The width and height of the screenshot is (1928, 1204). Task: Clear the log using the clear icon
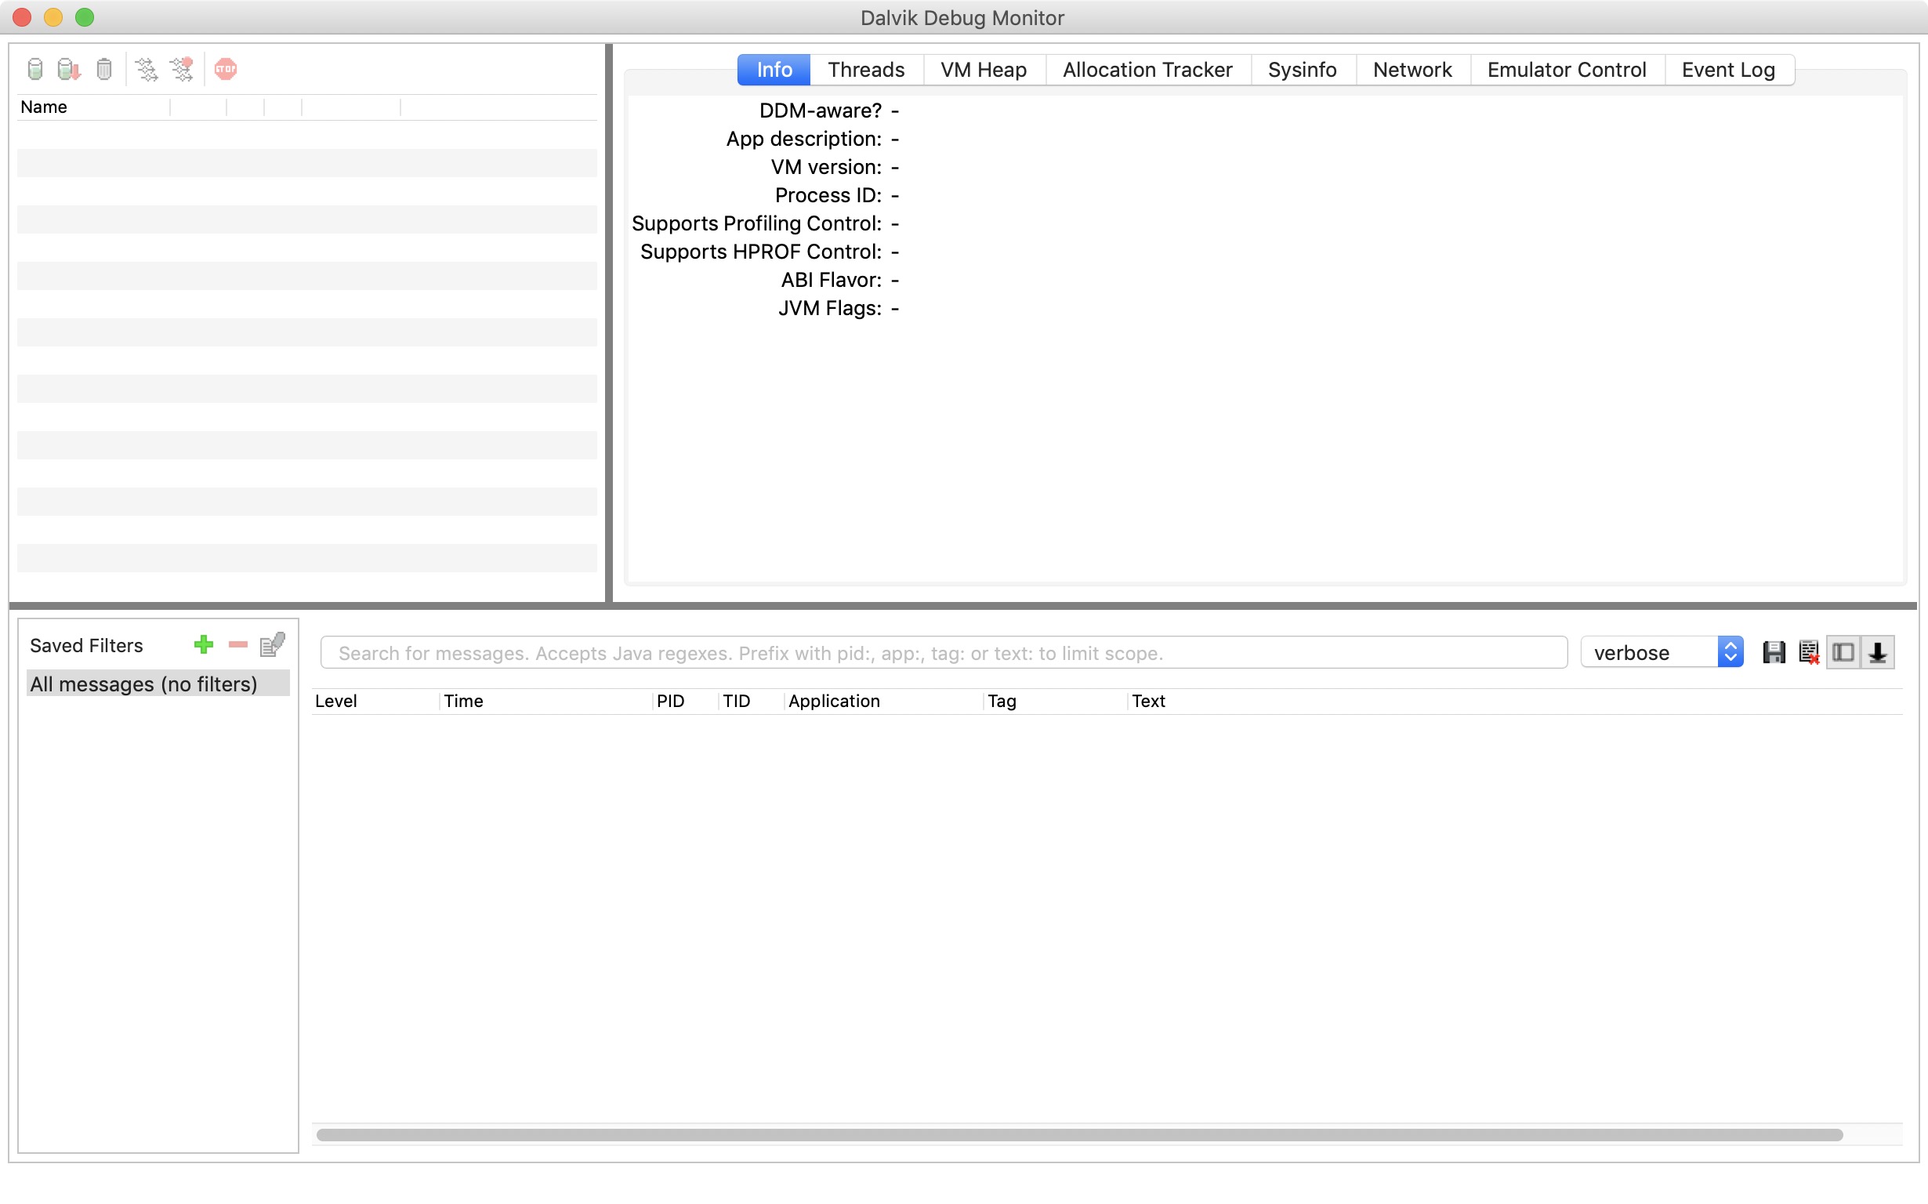(x=1809, y=653)
